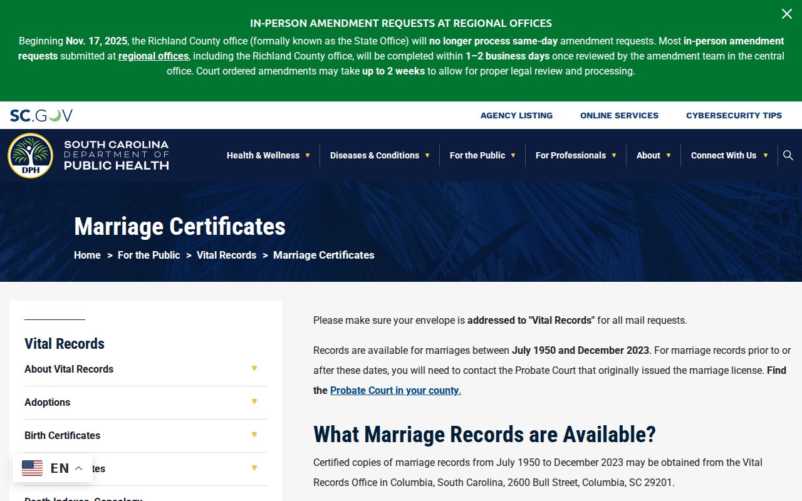802x501 pixels.
Task: Open Adoptions in the sidebar
Action: pos(47,402)
